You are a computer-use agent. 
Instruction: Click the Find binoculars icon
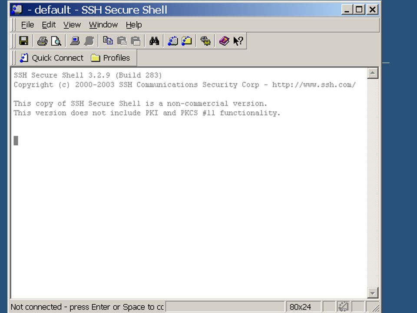(x=154, y=41)
